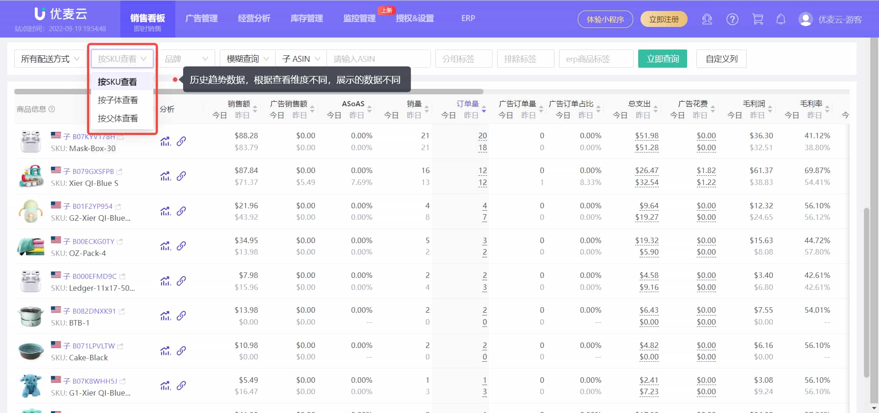
Task: Open the 库存管理 menu item
Action: (306, 19)
